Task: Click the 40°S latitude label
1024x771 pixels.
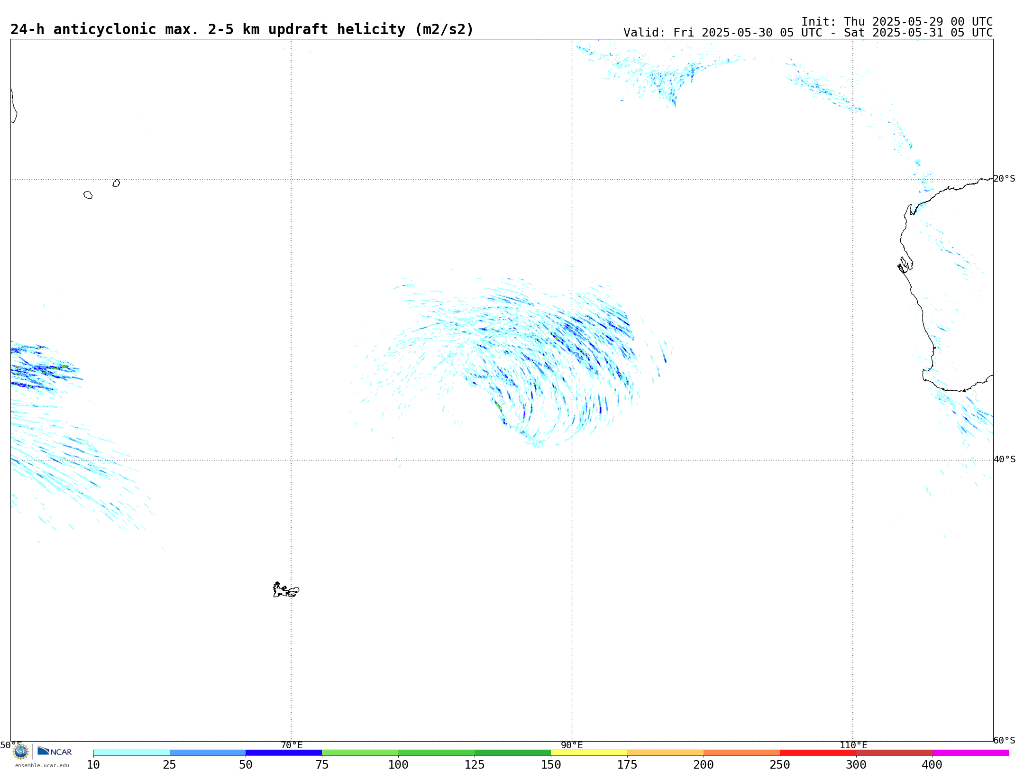Action: [1005, 459]
